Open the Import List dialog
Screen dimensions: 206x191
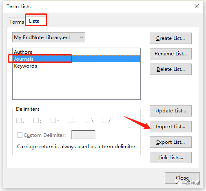pyautogui.click(x=171, y=127)
